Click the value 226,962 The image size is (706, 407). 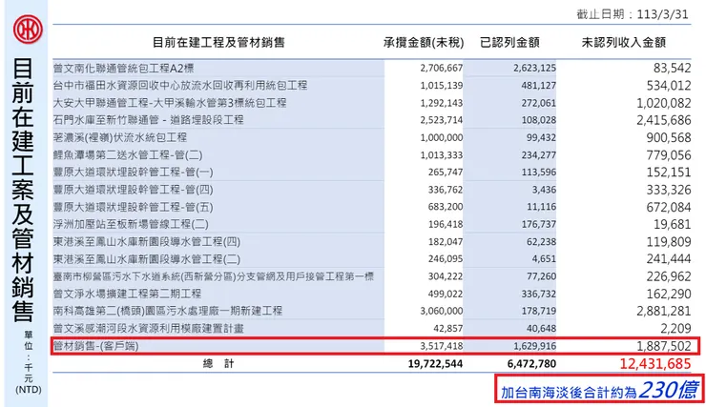point(669,276)
